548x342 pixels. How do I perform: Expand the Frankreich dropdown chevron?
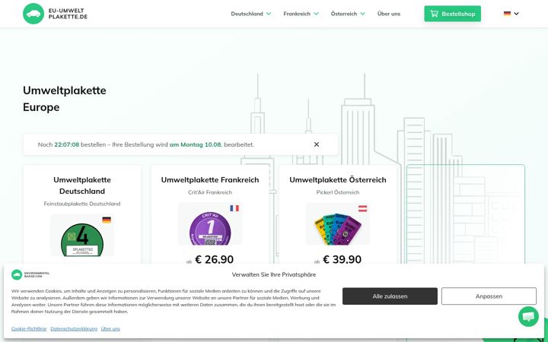tap(317, 14)
